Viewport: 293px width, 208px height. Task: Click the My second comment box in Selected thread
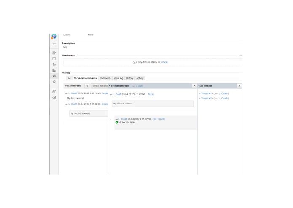tap(153, 104)
